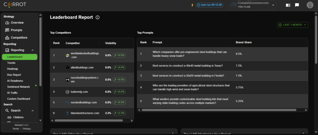318x135 pixels.
Task: Click the nucorbuildingsystems.com logo icon
Action: click(x=67, y=80)
